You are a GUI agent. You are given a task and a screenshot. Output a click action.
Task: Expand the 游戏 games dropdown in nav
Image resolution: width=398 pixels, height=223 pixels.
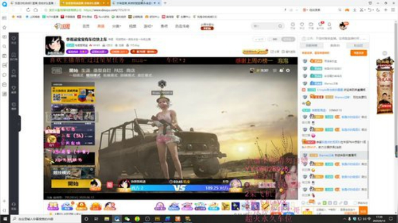point(148,26)
